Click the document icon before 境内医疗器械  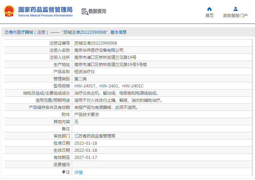click(x=6, y=32)
